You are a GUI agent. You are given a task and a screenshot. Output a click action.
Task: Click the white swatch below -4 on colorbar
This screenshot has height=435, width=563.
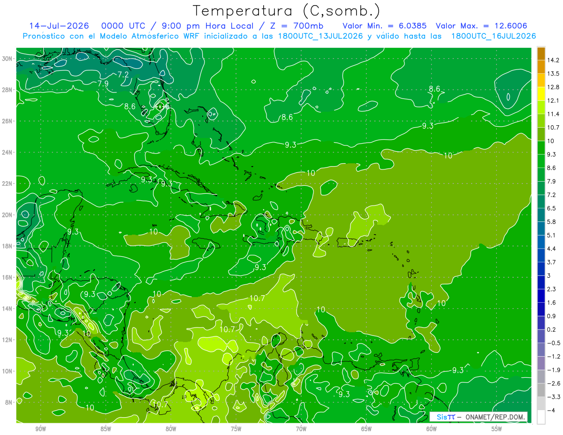tap(541, 417)
